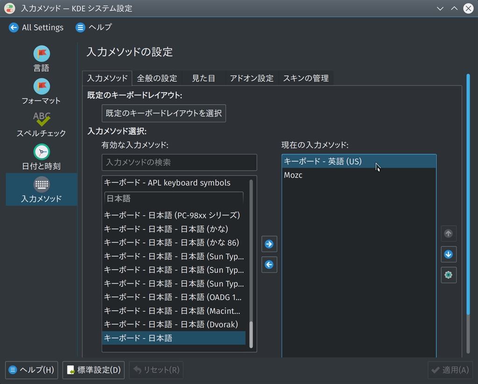The height and width of the screenshot is (384, 478).
Task: Switch to the 見た目 tab
Action: click(x=204, y=78)
